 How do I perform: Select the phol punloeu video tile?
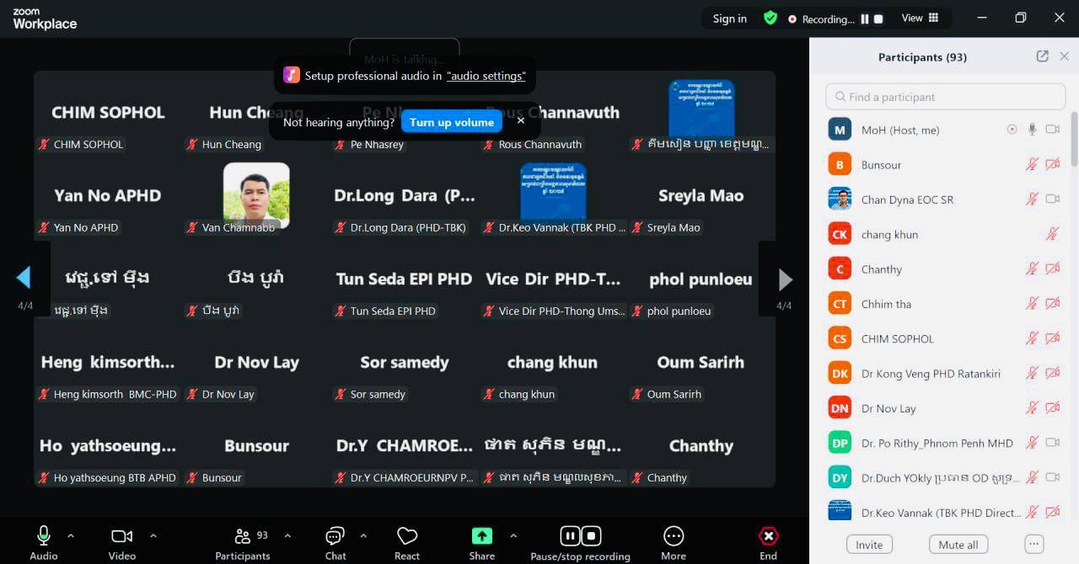coord(701,279)
